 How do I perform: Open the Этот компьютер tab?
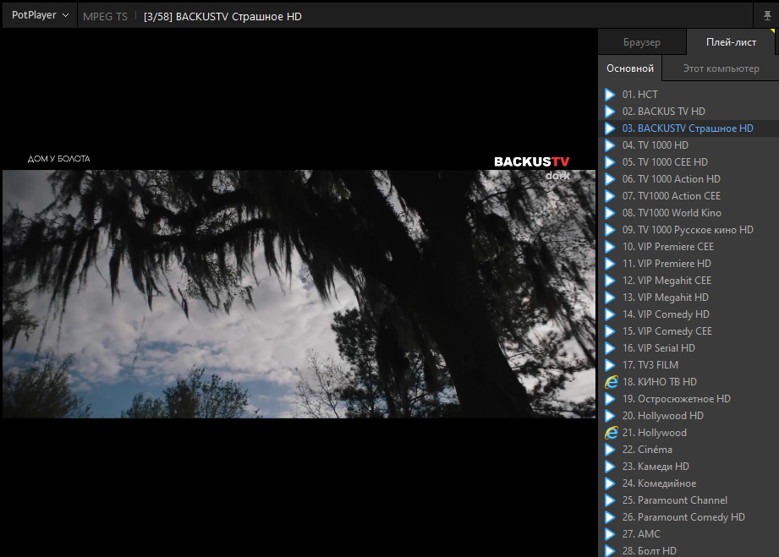721,68
